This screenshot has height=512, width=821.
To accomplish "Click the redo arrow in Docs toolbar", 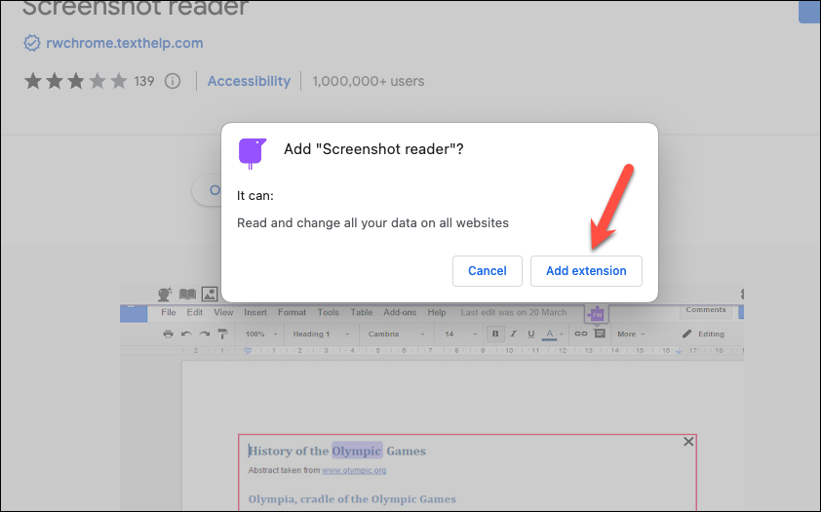I will pos(204,334).
